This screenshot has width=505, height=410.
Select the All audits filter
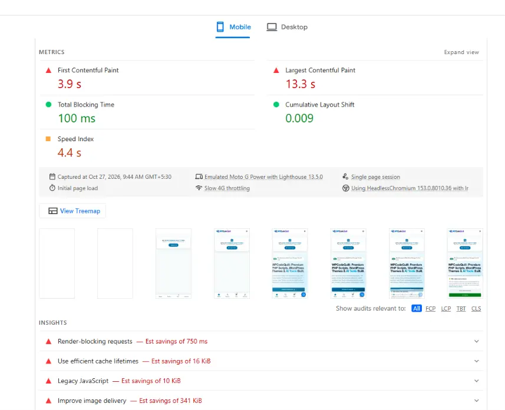pyautogui.click(x=417, y=308)
